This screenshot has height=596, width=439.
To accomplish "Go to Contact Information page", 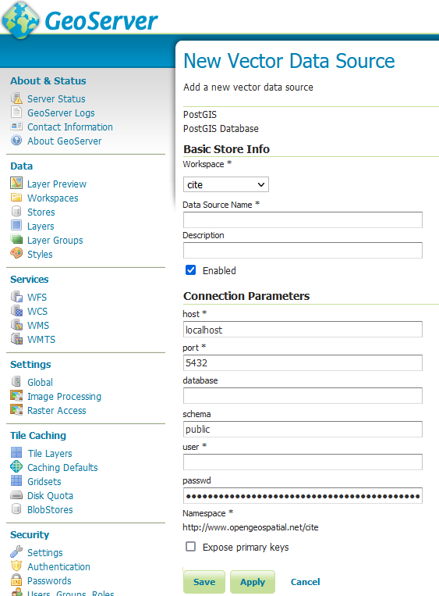I will click(x=70, y=127).
